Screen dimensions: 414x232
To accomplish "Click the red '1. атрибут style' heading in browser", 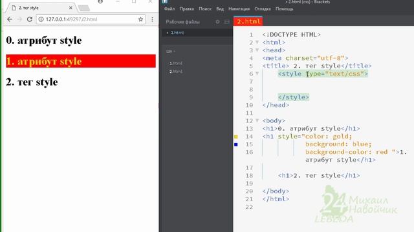I will (81, 61).
